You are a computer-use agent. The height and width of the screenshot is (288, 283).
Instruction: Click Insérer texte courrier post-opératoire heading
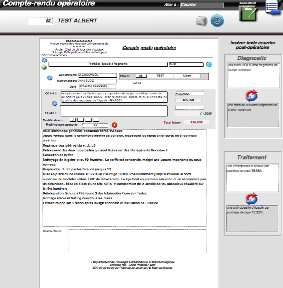click(253, 45)
